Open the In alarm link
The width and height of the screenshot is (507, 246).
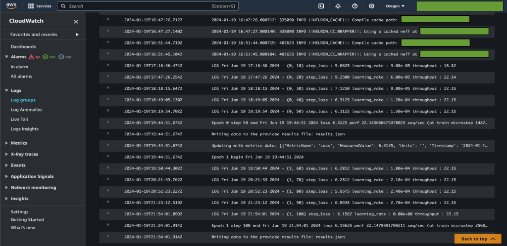(x=19, y=67)
